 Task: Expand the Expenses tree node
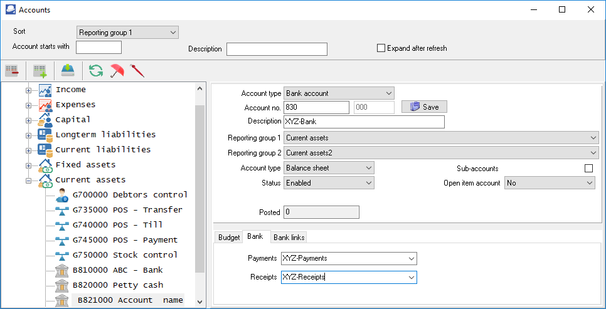click(x=28, y=105)
